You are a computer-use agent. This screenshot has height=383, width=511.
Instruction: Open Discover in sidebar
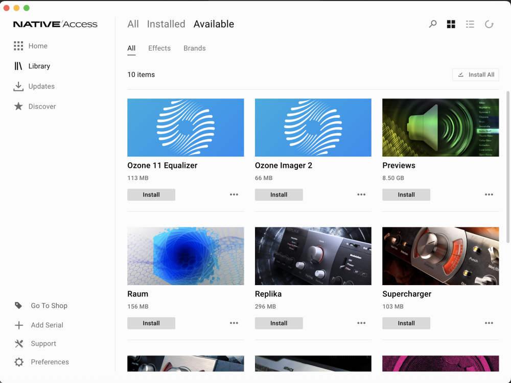[42, 106]
